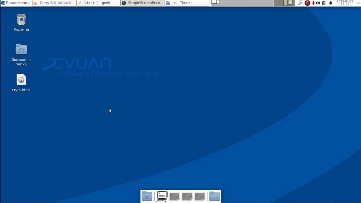This screenshot has width=361, height=203.
Task: Click the last gray launcher in dock
Action: [x=200, y=196]
